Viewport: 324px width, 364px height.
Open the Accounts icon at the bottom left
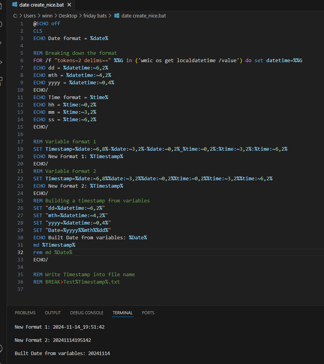click(1, 348)
